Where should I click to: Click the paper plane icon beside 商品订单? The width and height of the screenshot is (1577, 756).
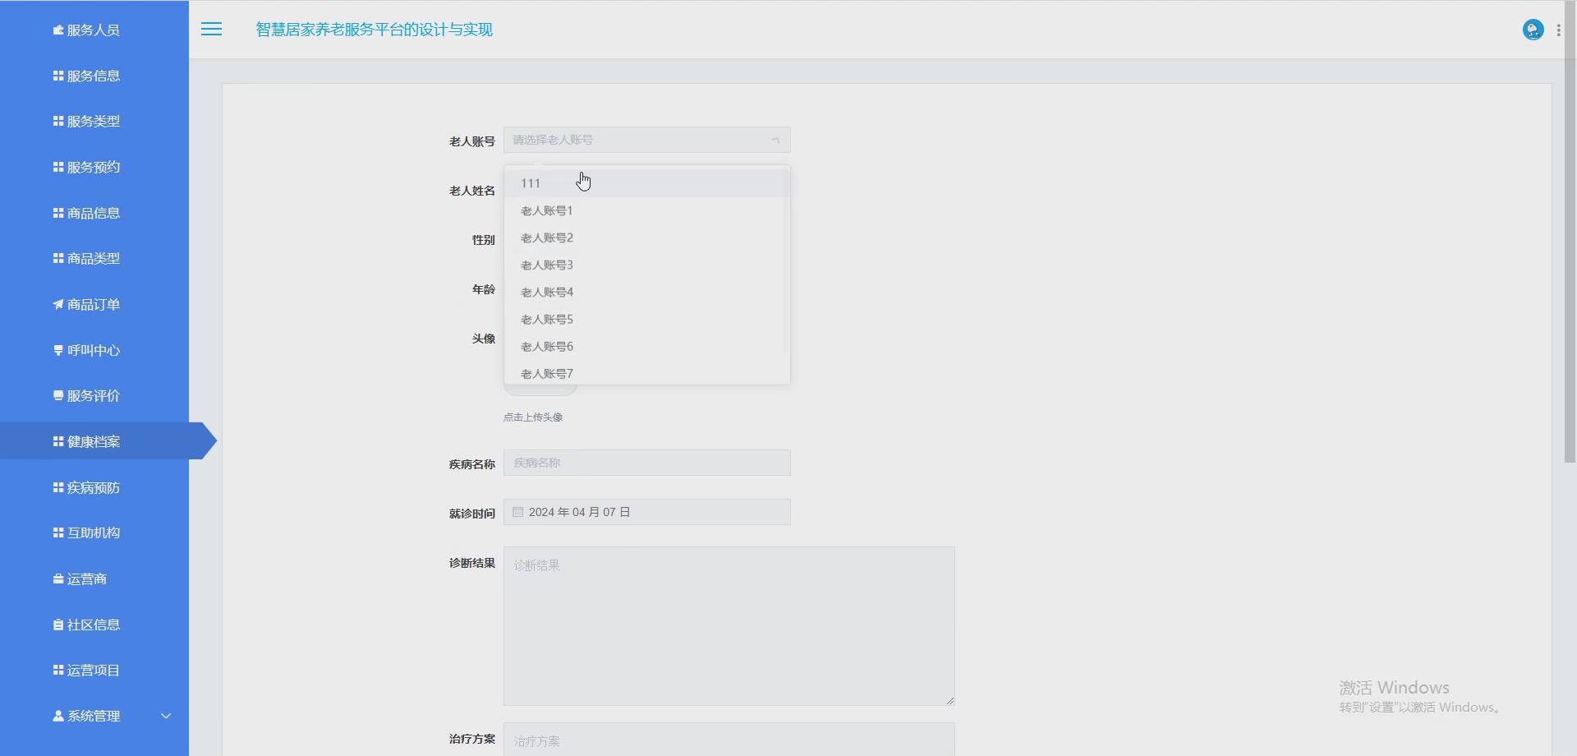(x=58, y=304)
